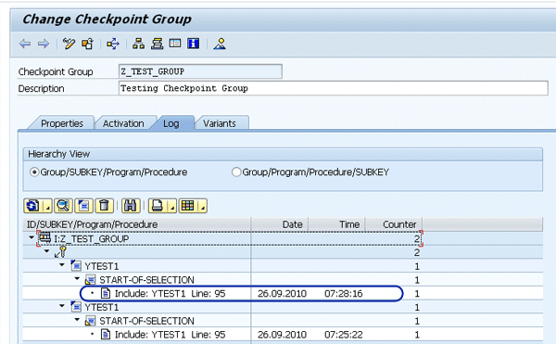Image resolution: width=556 pixels, height=344 pixels.
Task: Click the time value 07:25:22
Action: coord(343,335)
